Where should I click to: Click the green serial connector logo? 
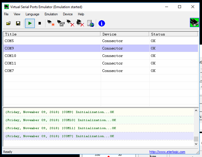[194, 23]
